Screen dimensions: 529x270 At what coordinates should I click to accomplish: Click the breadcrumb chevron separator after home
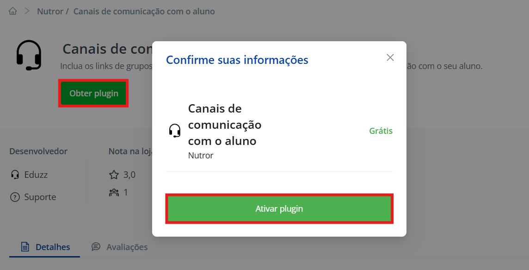[27, 11]
